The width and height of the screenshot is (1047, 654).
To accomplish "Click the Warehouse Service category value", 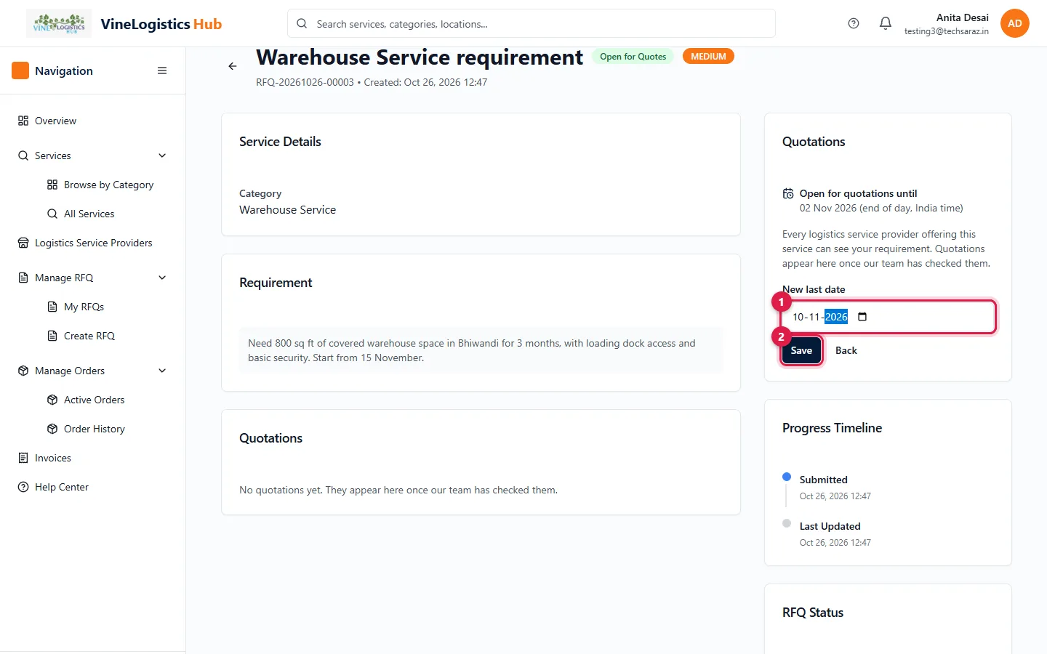I will [288, 209].
